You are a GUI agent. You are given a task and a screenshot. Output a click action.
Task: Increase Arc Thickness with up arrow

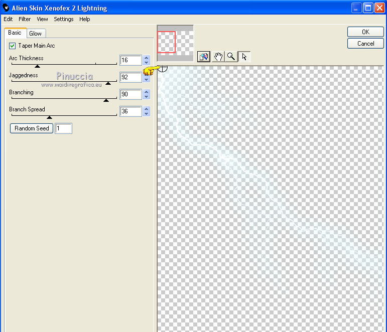coord(147,58)
